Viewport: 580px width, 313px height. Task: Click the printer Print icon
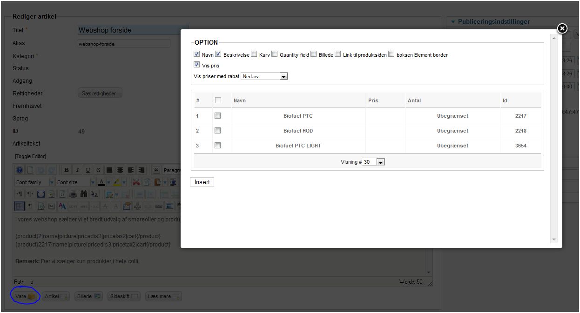(x=73, y=194)
